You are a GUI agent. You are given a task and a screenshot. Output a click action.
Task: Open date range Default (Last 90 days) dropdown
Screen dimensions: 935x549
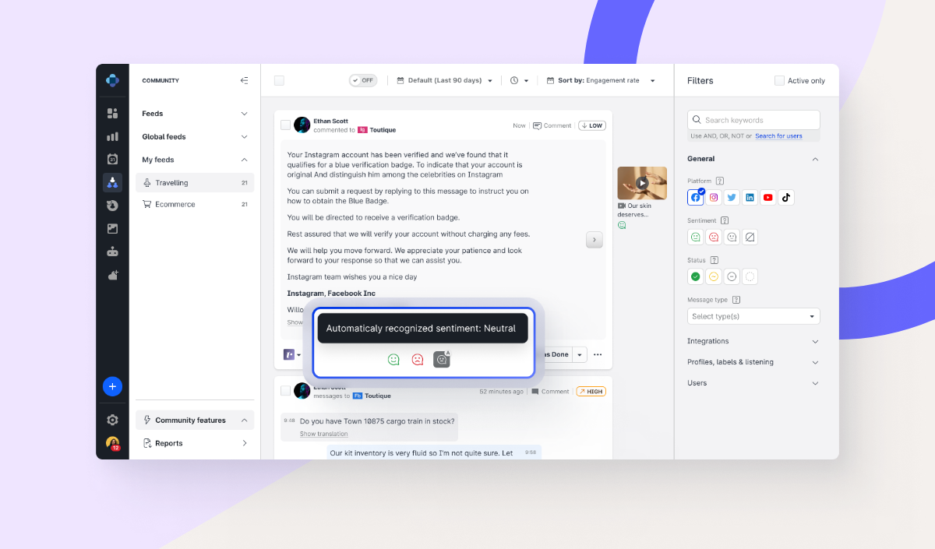445,80
